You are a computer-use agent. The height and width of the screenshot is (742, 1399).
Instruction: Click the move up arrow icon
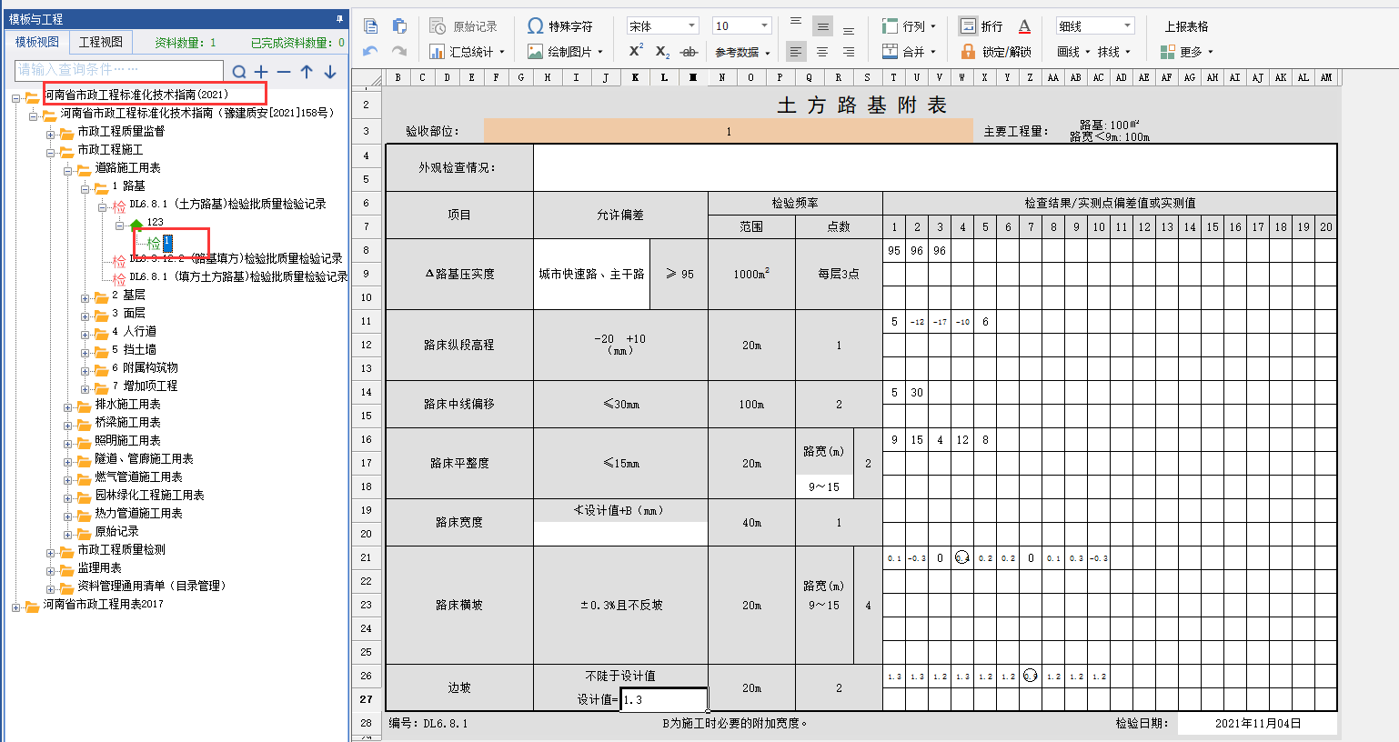(x=307, y=72)
